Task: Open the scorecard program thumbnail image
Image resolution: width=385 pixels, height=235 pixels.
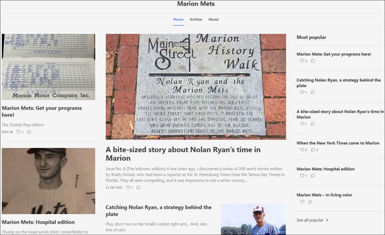Action: click(49, 67)
